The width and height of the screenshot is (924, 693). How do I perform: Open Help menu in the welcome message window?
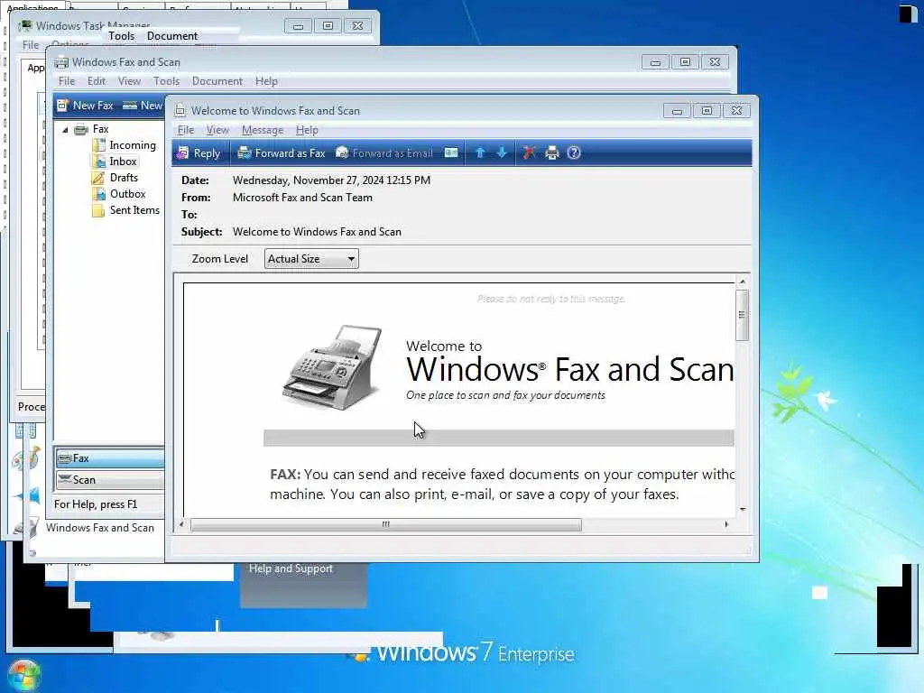(307, 130)
